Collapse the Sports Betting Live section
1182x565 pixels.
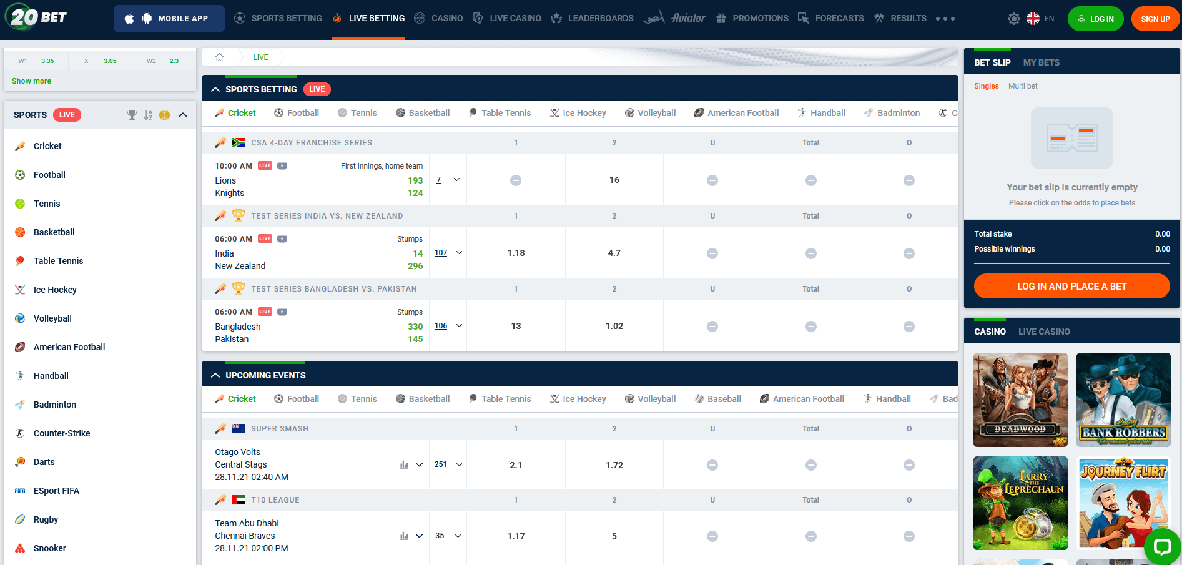coord(215,89)
